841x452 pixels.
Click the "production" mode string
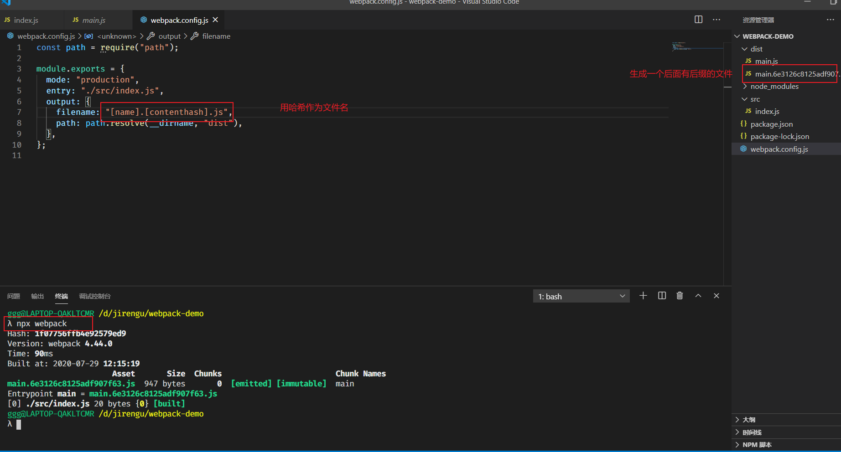105,80
